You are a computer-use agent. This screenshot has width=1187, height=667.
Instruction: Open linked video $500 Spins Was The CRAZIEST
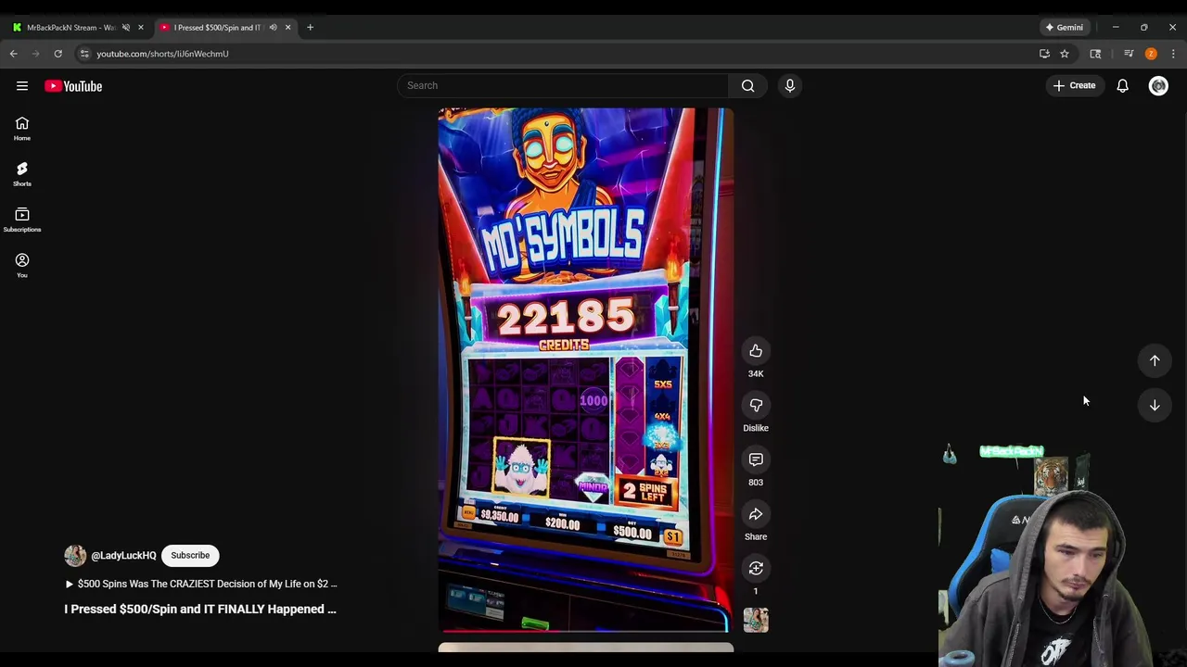(201, 584)
